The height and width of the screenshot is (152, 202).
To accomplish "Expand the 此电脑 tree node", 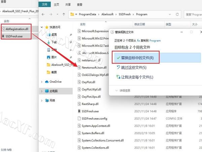I will click(x=42, y=91).
